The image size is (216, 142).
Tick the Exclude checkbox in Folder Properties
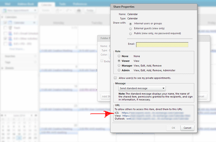pyautogui.click(x=102, y=61)
